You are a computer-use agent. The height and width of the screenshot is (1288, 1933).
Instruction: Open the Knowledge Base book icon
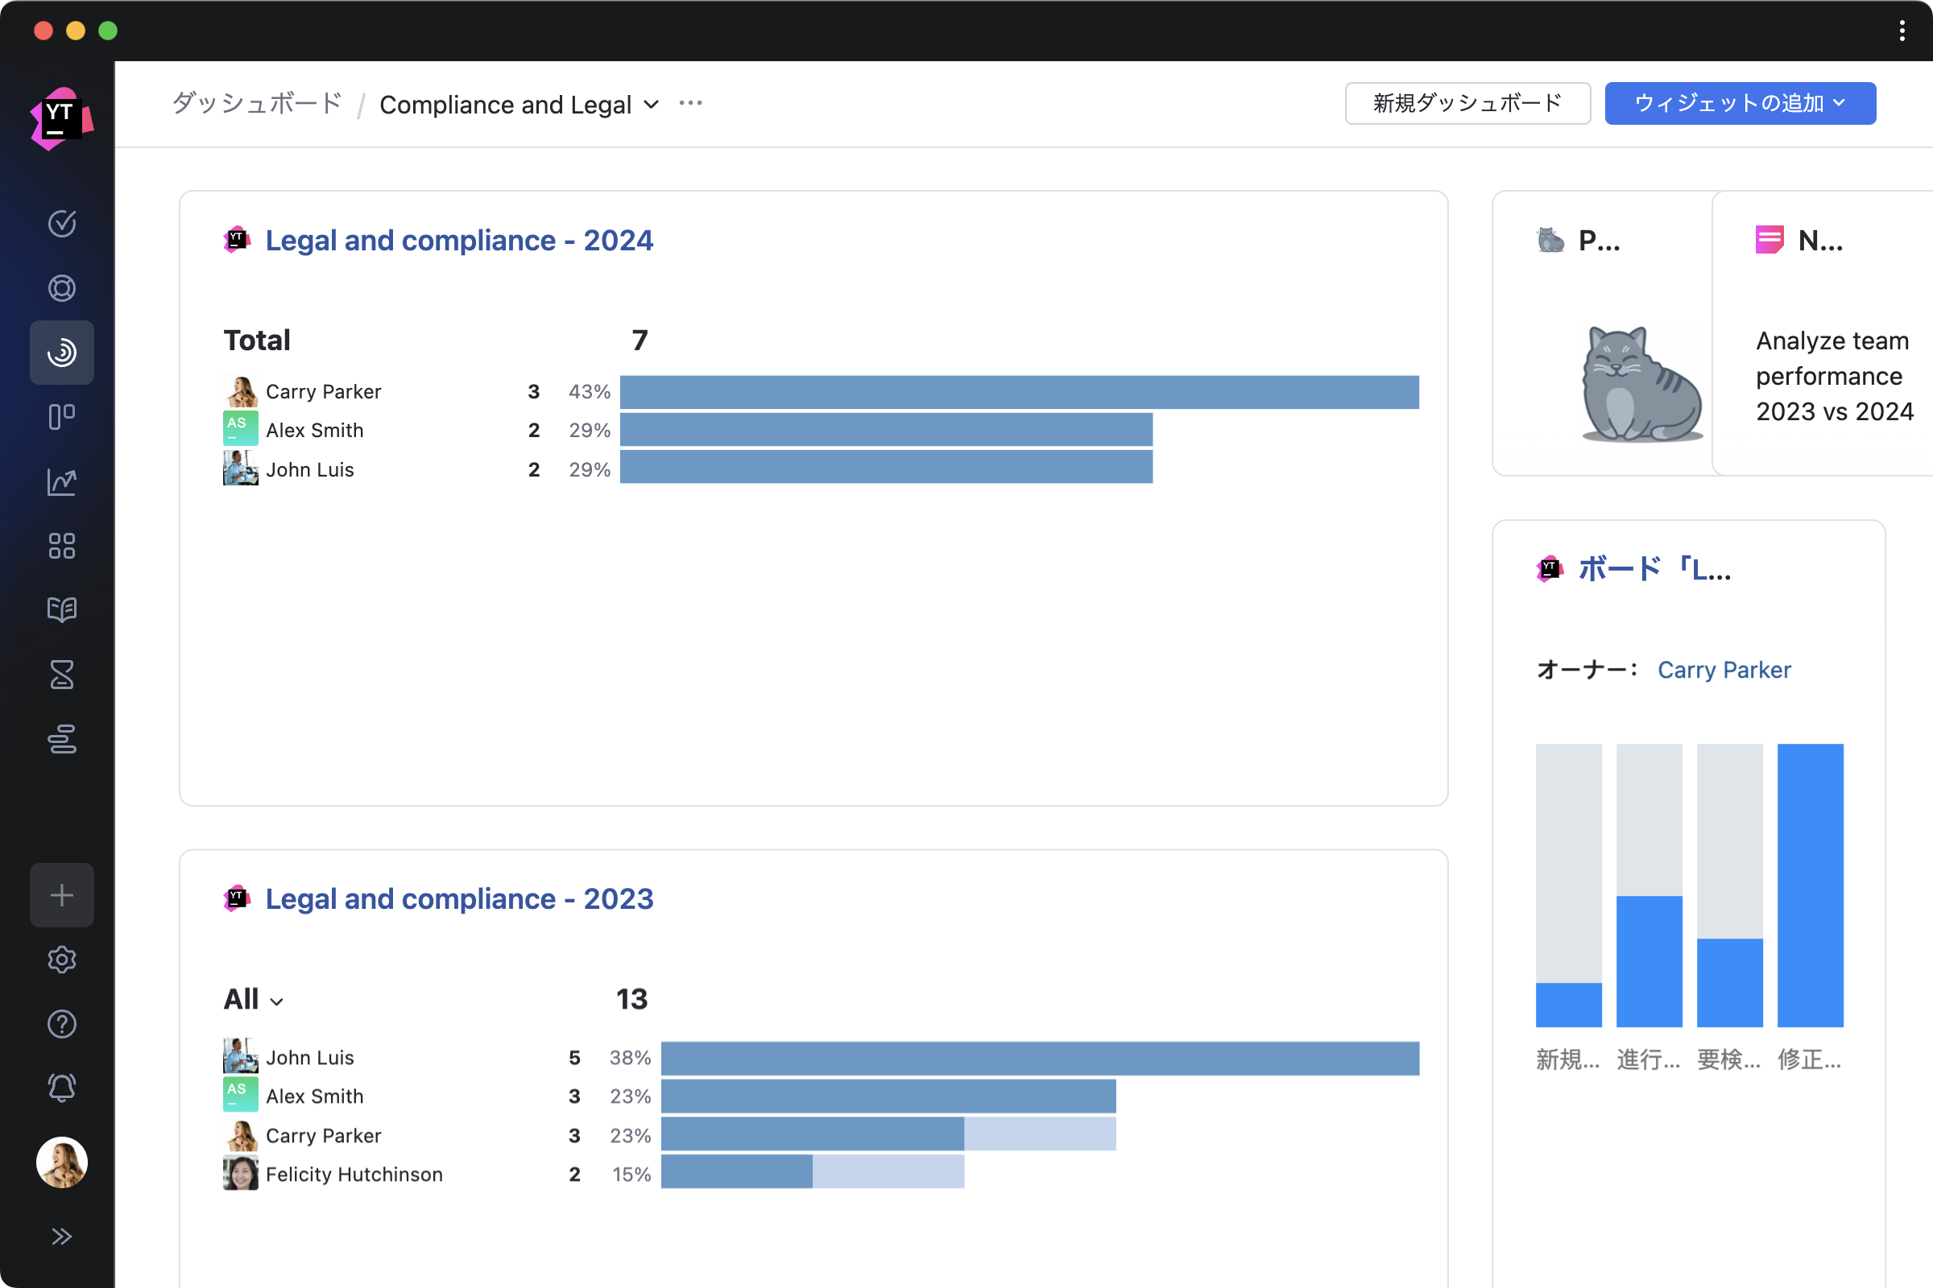[62, 609]
